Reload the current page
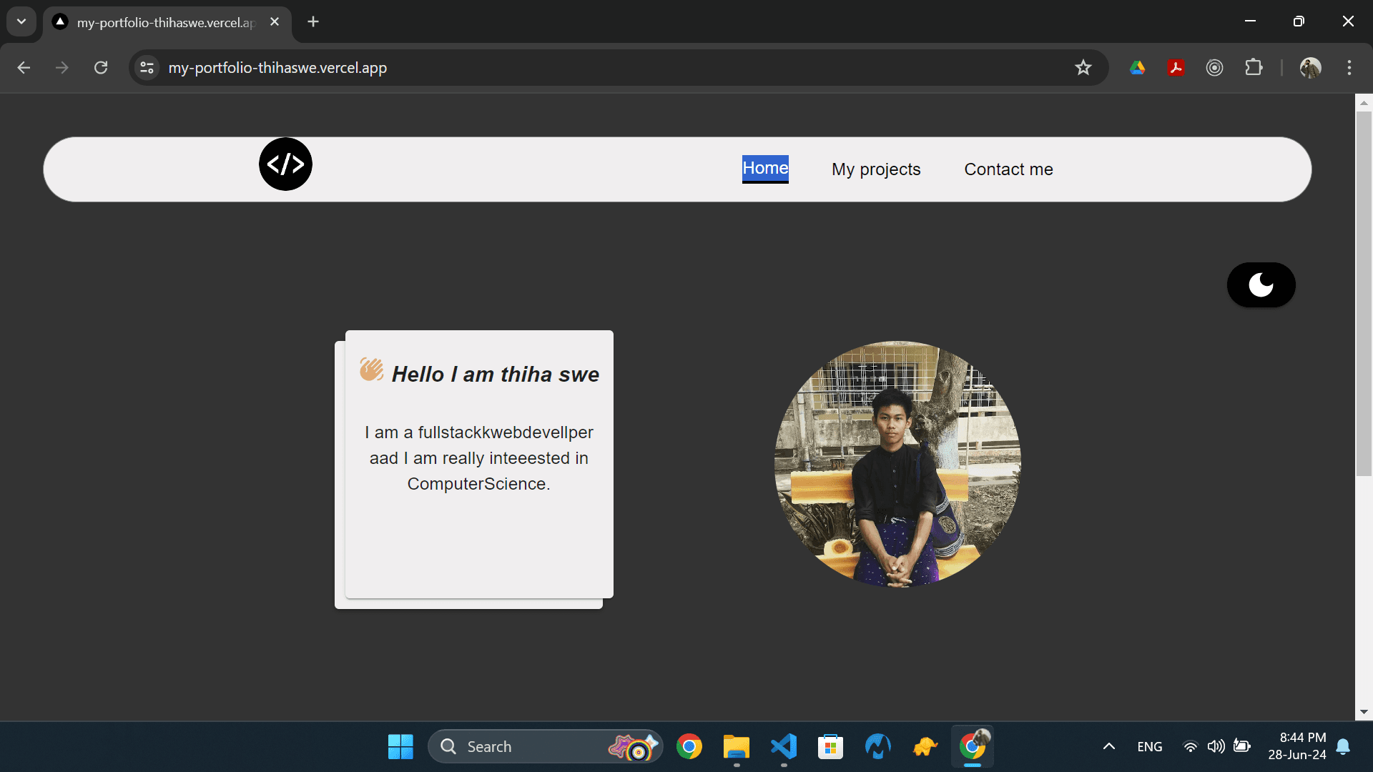 coord(101,67)
